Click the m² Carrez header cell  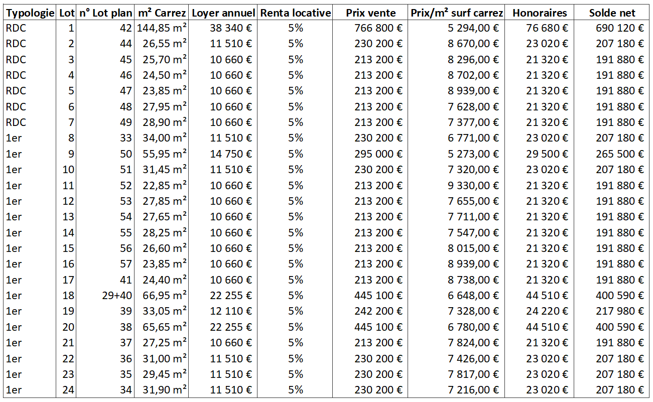(161, 13)
